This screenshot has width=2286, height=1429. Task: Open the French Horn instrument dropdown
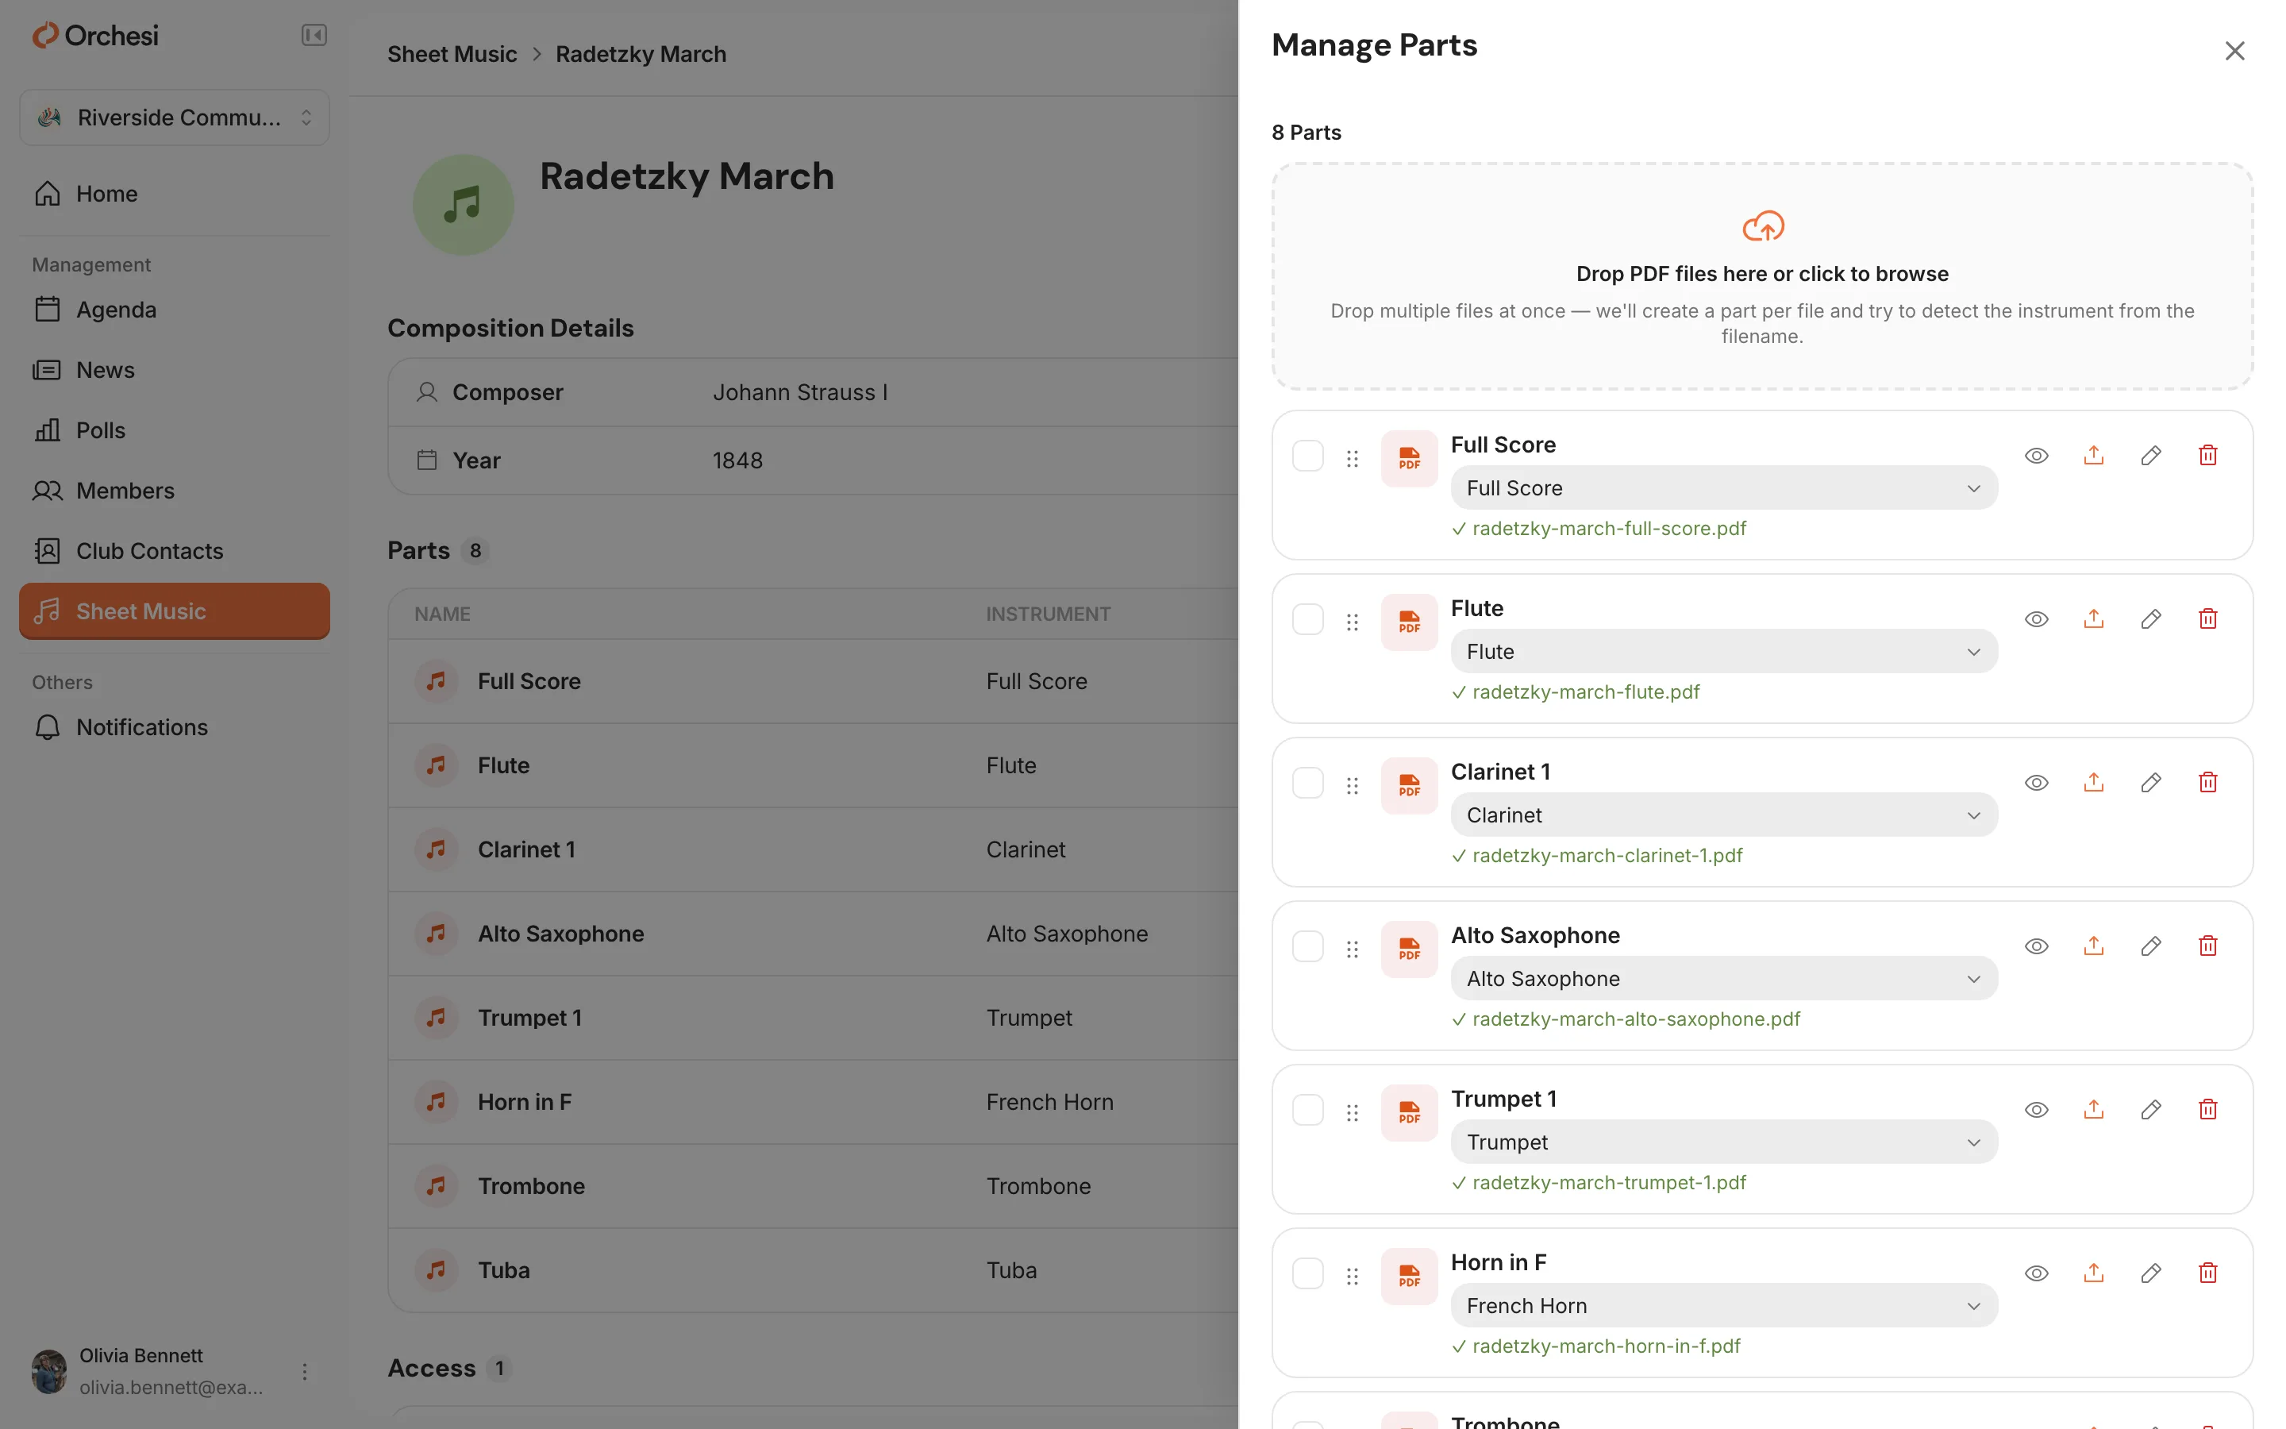(x=1724, y=1305)
